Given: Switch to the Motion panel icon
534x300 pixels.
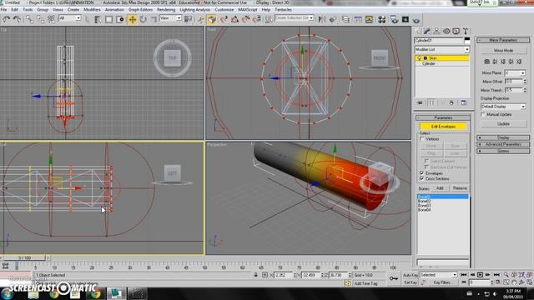Looking at the screenshot, I should (x=446, y=32).
